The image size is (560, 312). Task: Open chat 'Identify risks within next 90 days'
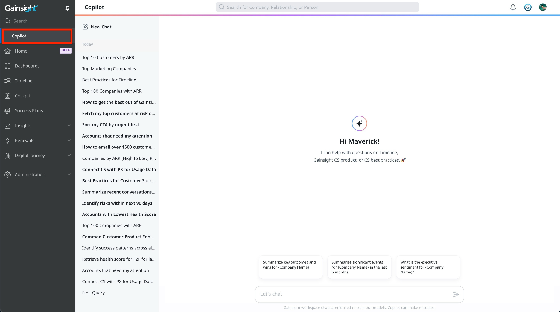pos(117,203)
